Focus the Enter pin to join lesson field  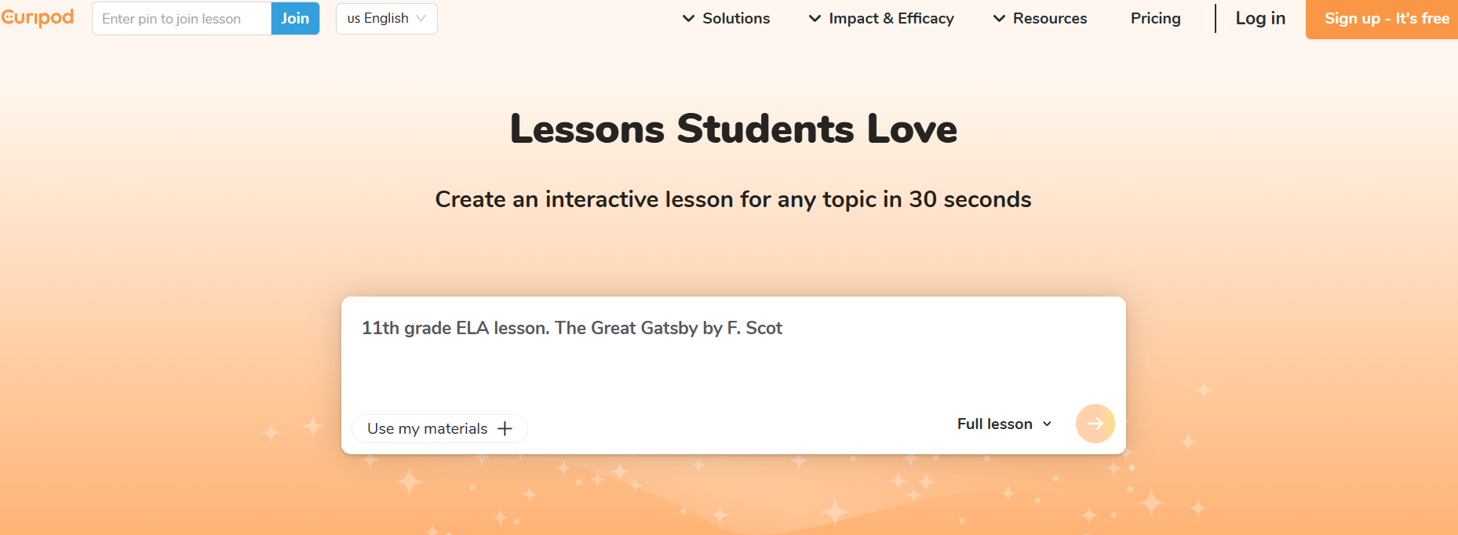(x=181, y=19)
